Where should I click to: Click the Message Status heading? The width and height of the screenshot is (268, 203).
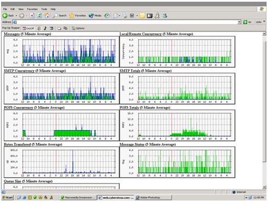(x=147, y=144)
